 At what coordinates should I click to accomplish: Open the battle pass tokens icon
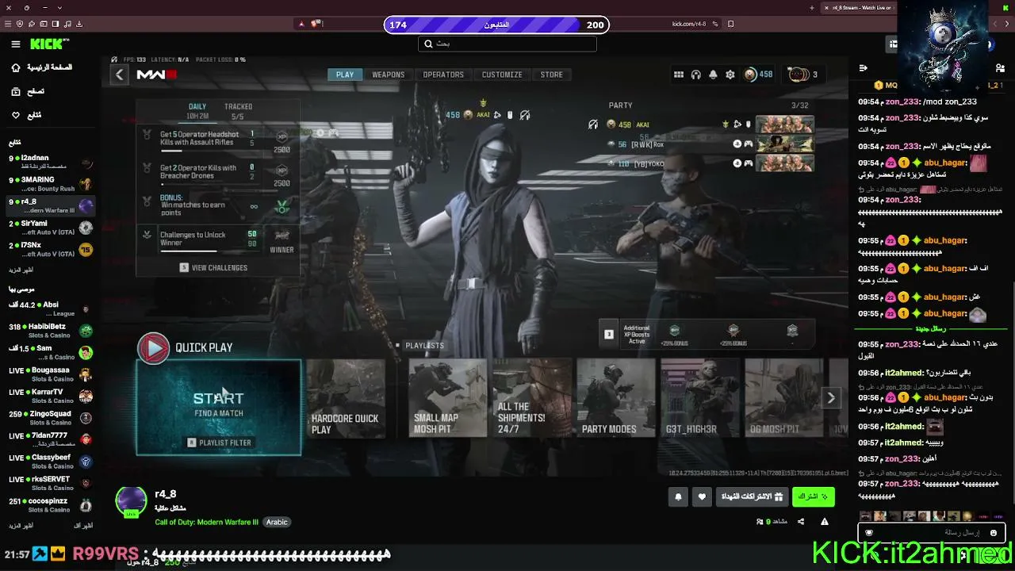click(x=799, y=75)
